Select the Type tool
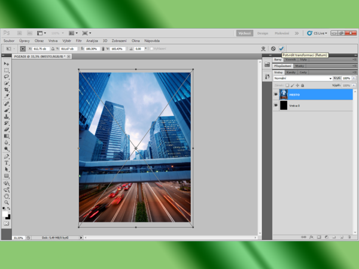 (7, 163)
